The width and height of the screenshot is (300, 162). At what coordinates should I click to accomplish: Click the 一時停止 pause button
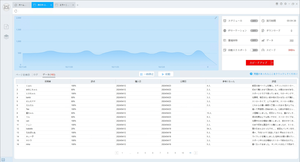click(147, 74)
